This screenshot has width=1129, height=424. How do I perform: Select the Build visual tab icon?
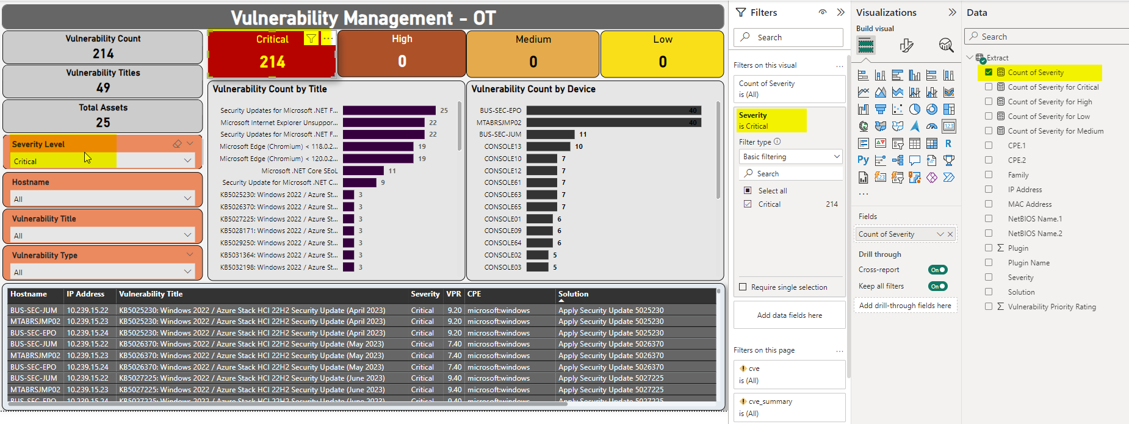click(865, 45)
